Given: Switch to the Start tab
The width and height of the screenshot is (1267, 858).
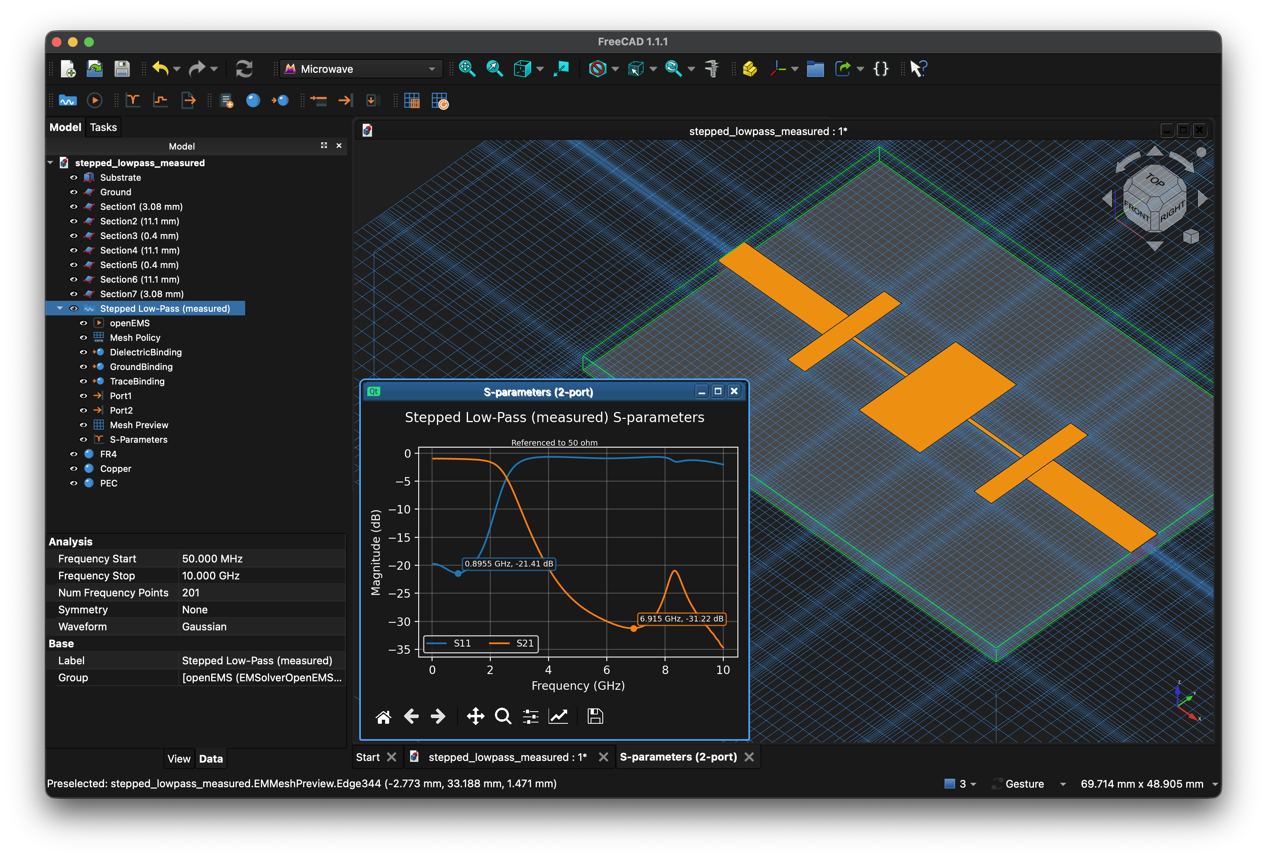Looking at the screenshot, I should (368, 757).
